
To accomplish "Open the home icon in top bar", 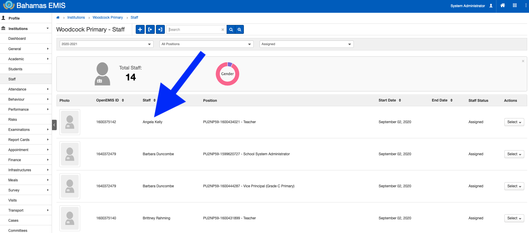I will [503, 5].
